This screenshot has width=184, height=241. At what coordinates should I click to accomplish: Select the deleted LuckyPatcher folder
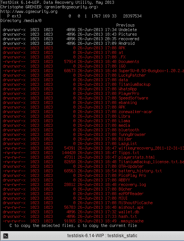coord(74,75)
